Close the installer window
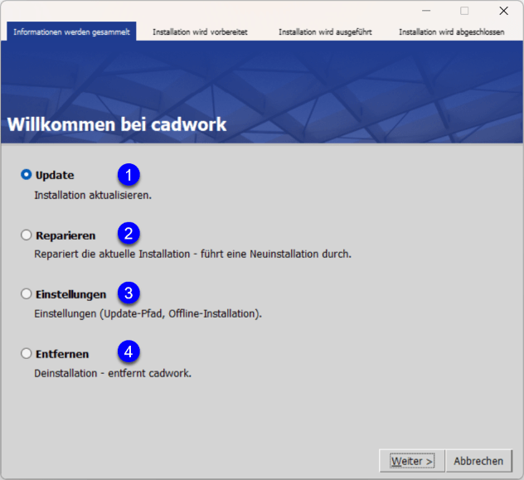The image size is (524, 480). pyautogui.click(x=503, y=11)
